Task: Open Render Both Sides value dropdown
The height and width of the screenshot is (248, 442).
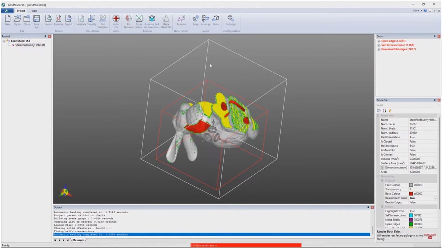Action: [435, 198]
